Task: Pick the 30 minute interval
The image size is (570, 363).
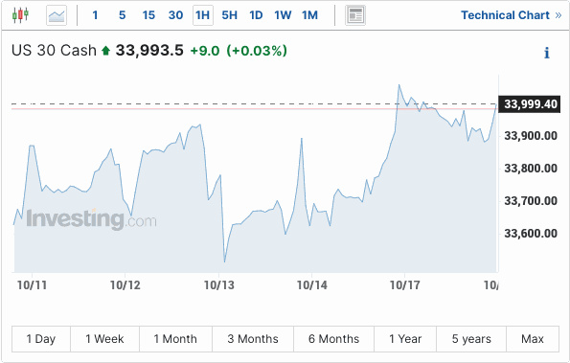Action: (x=175, y=15)
